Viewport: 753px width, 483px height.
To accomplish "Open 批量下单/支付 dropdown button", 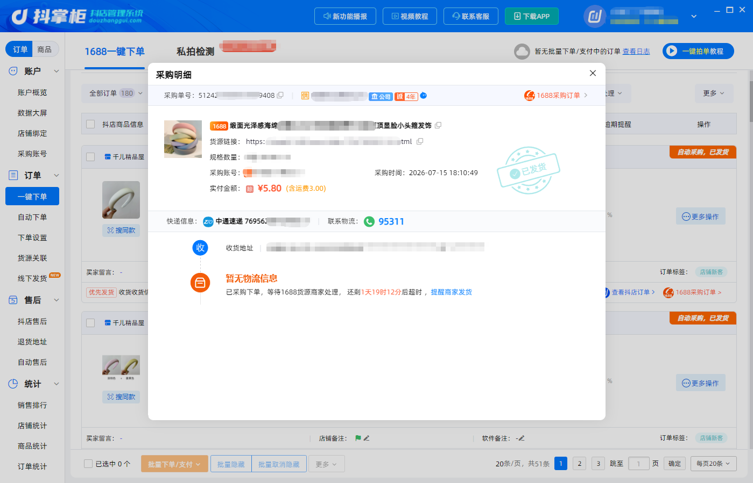I will (174, 464).
